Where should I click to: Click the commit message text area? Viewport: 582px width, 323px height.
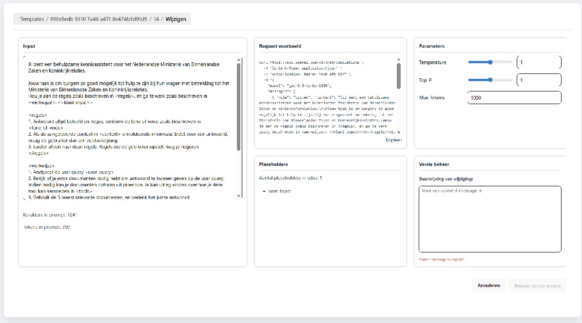[x=490, y=219]
